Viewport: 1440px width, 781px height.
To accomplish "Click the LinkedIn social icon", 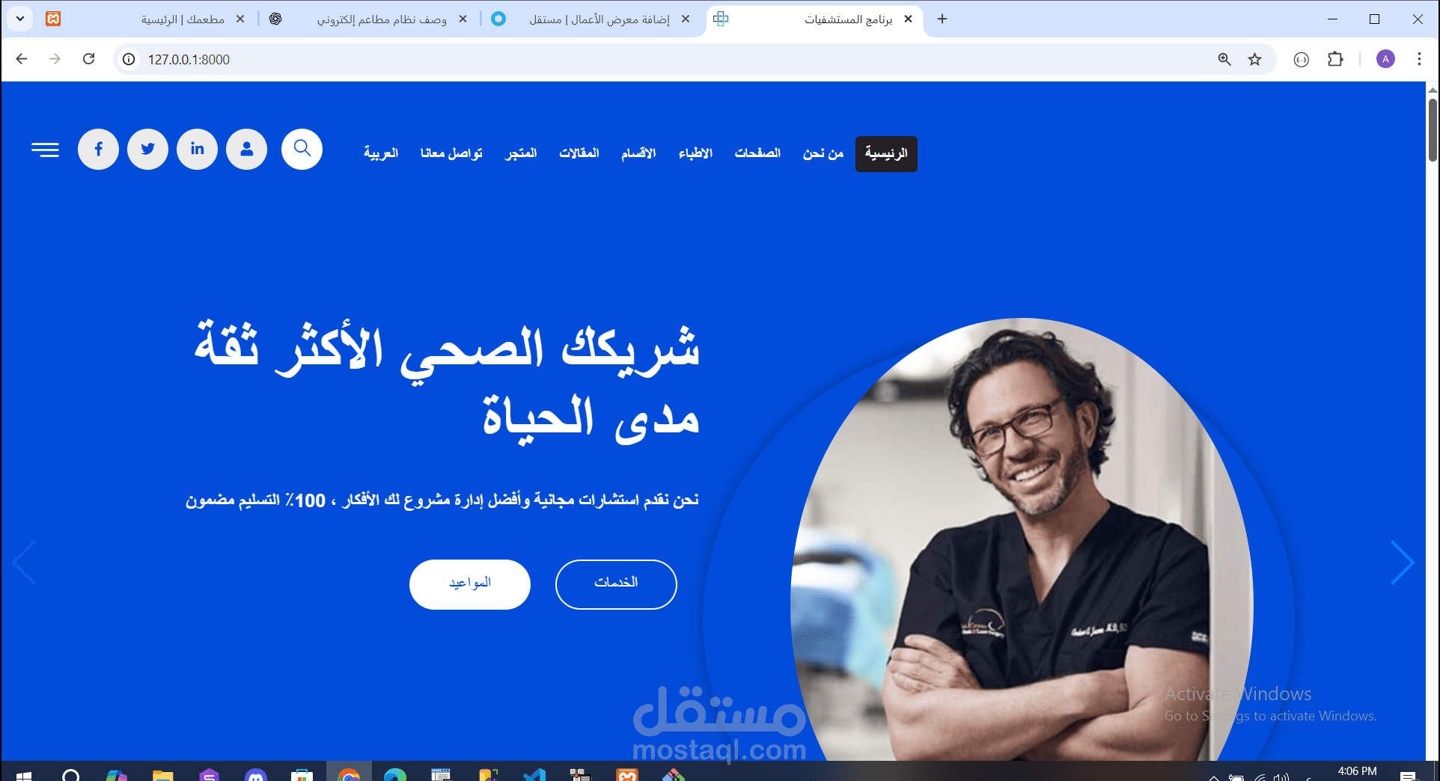I will pos(197,150).
